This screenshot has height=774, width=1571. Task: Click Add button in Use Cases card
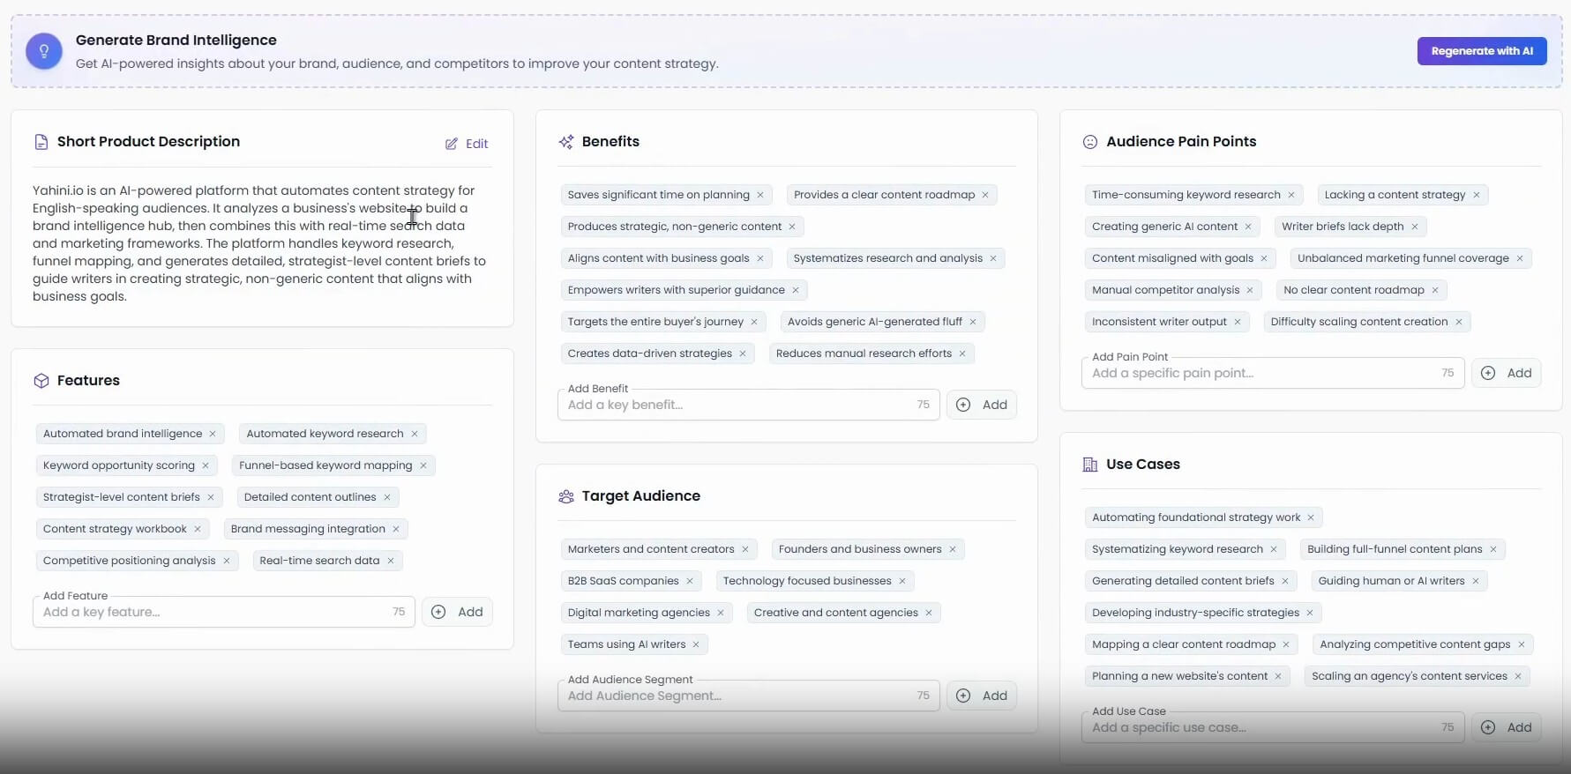pyautogui.click(x=1507, y=727)
